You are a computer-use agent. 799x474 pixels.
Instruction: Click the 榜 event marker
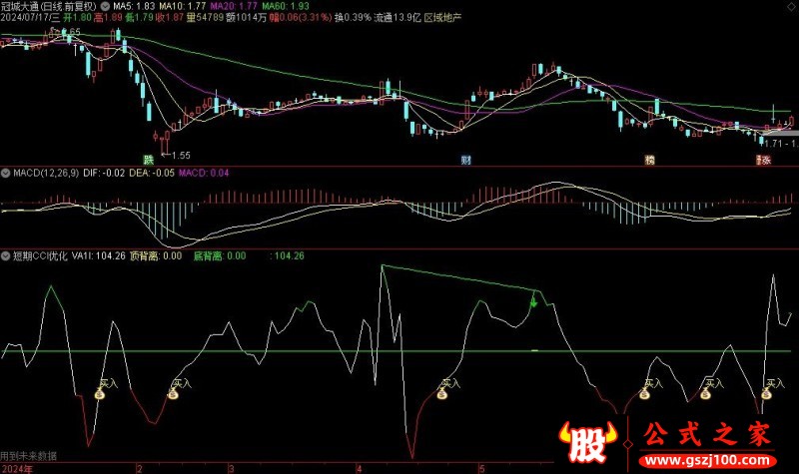(650, 160)
